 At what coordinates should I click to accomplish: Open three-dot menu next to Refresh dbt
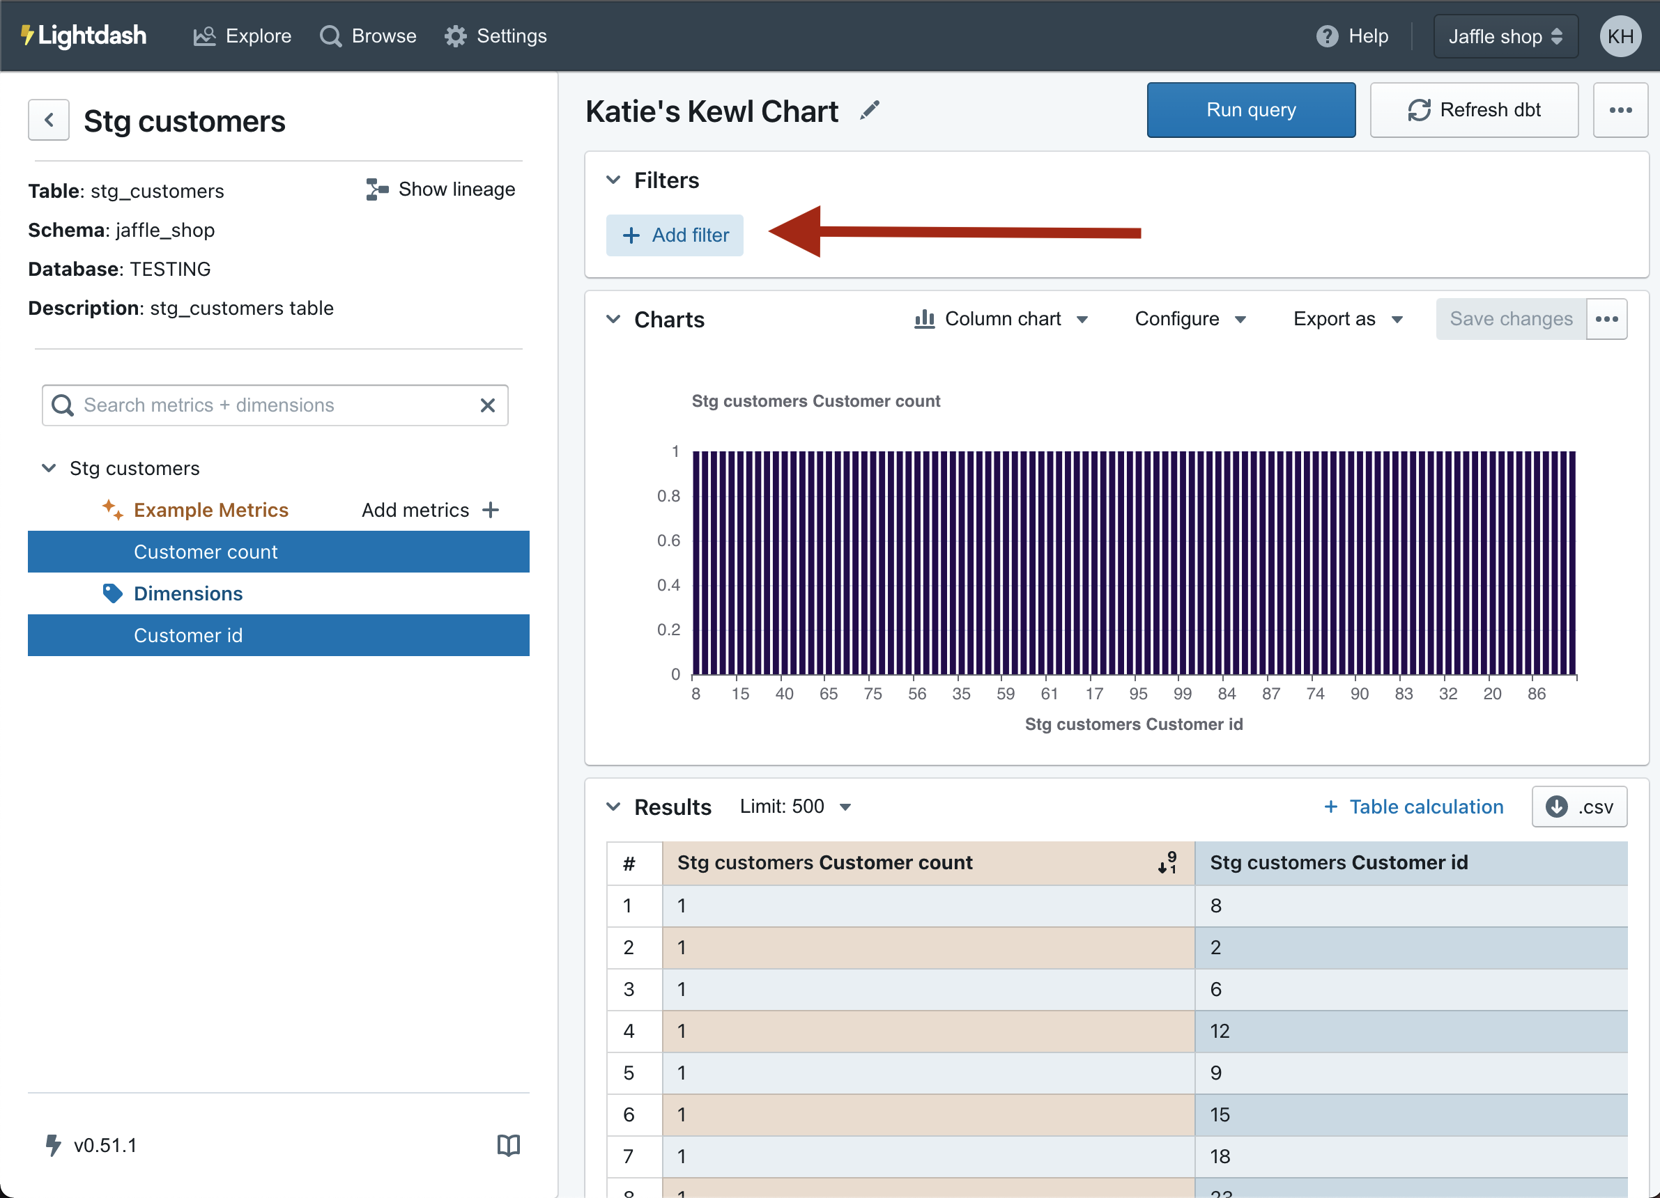[1620, 111]
